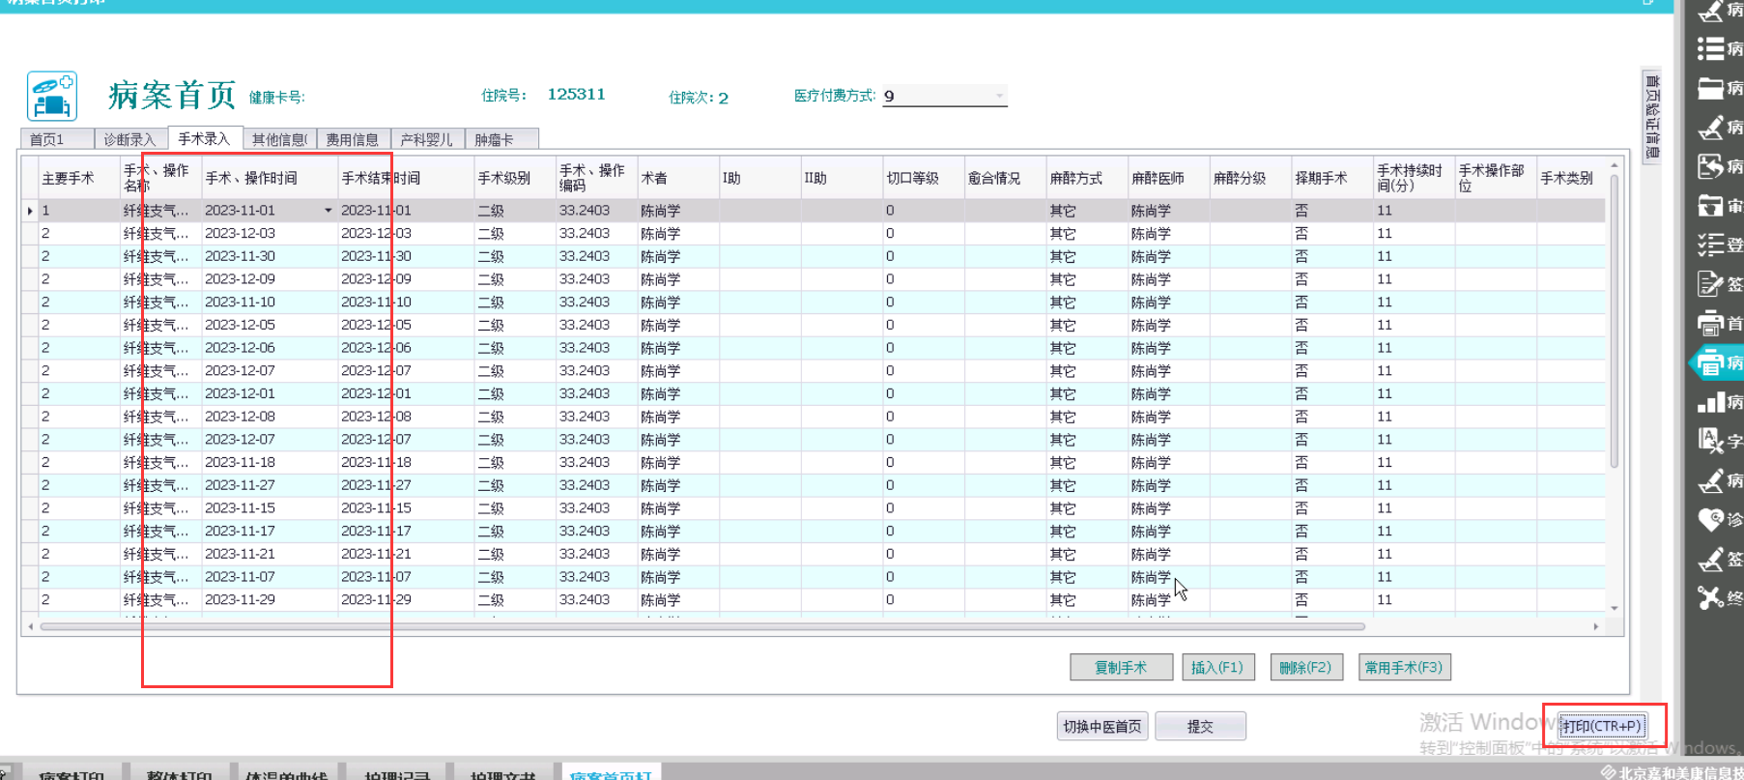Open 常用手术(F3) button
Screen dimensions: 1744x780
(x=1403, y=667)
